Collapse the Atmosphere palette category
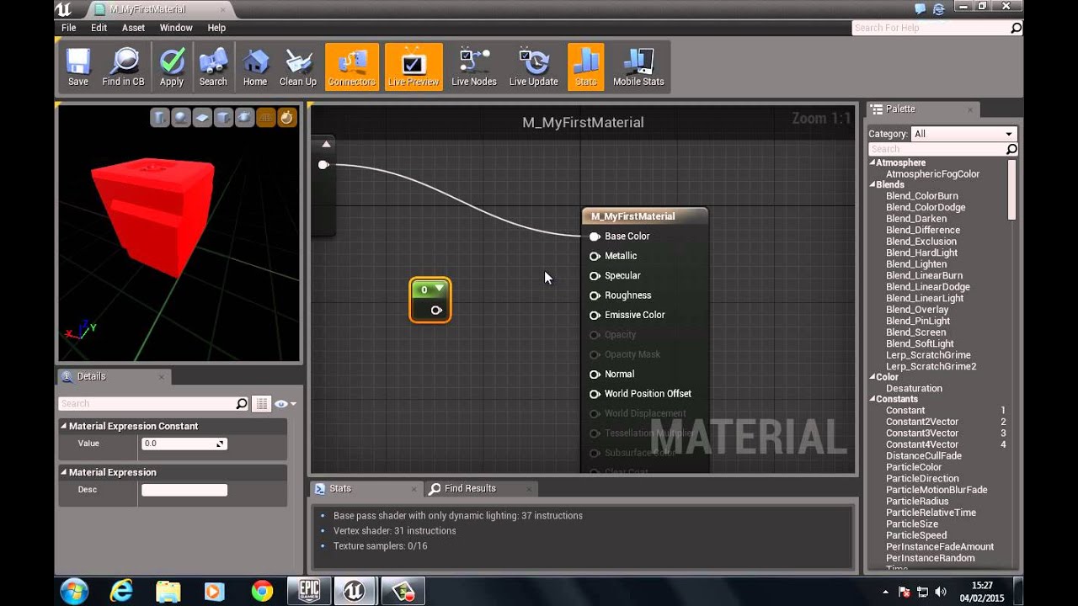Viewport: 1078px width, 606px height. (873, 162)
